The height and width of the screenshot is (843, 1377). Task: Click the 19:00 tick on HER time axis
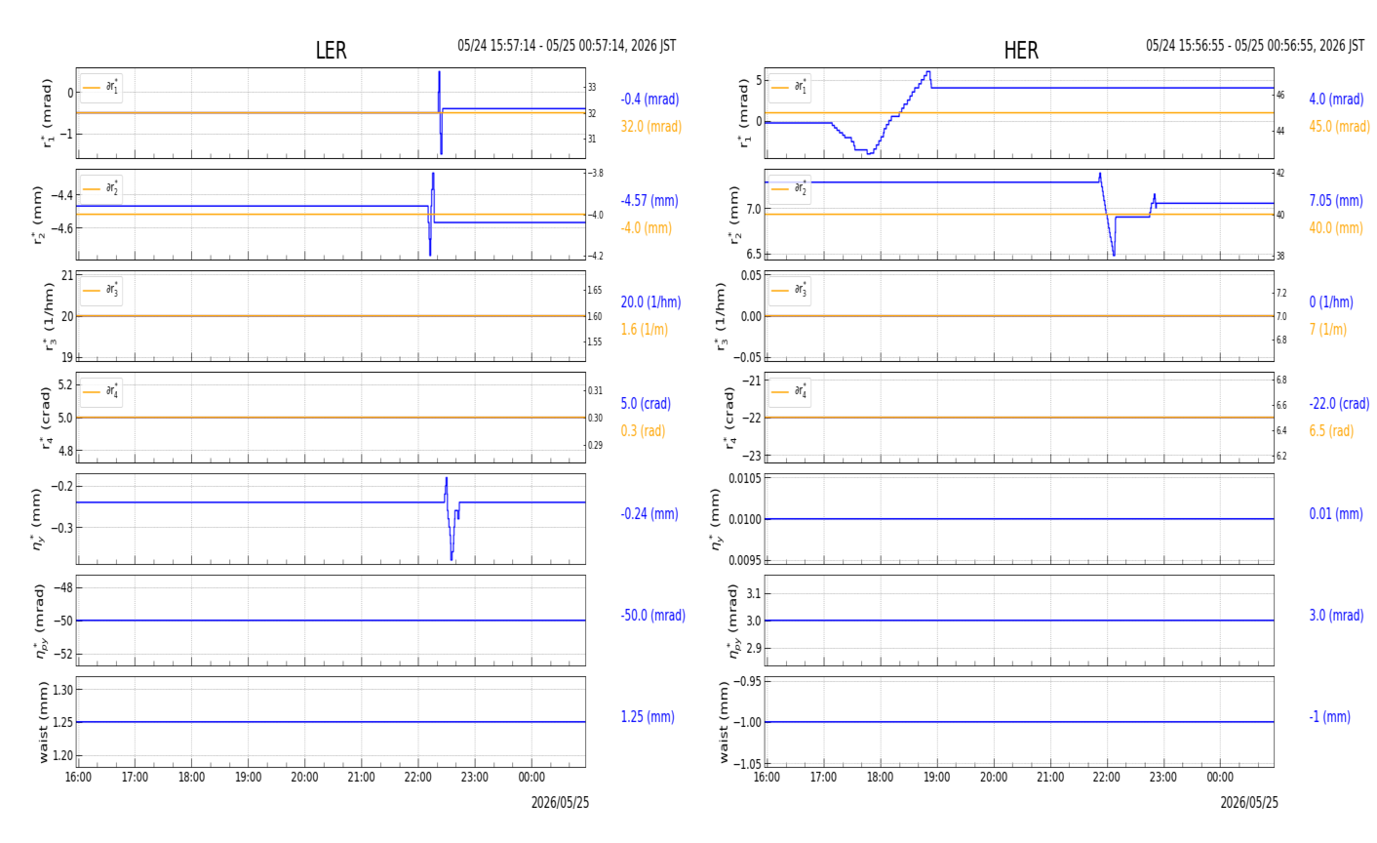point(936,778)
